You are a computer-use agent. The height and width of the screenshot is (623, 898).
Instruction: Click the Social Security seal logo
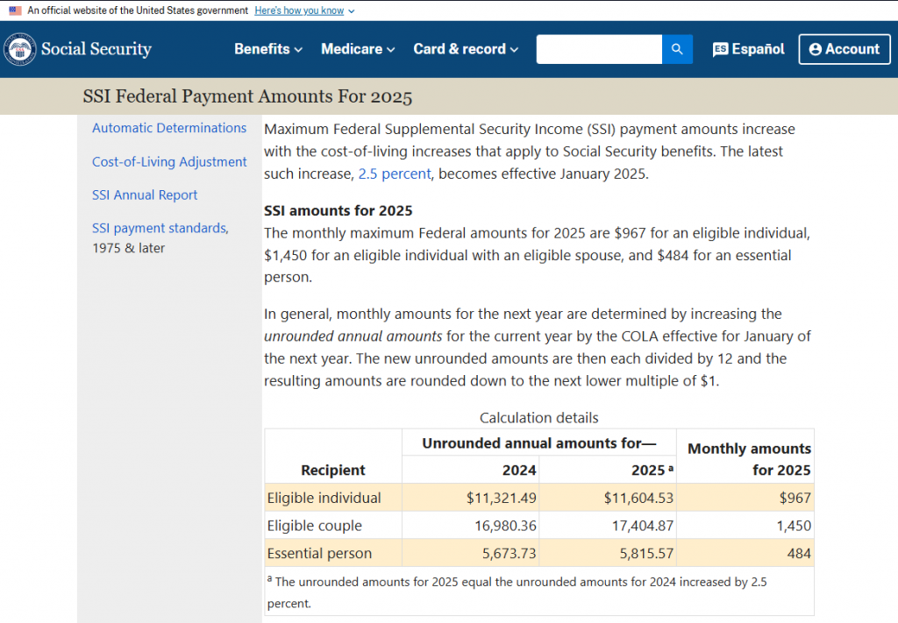[20, 49]
